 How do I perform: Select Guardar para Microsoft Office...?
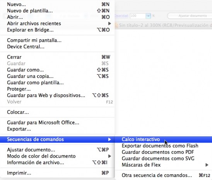[57, 122]
